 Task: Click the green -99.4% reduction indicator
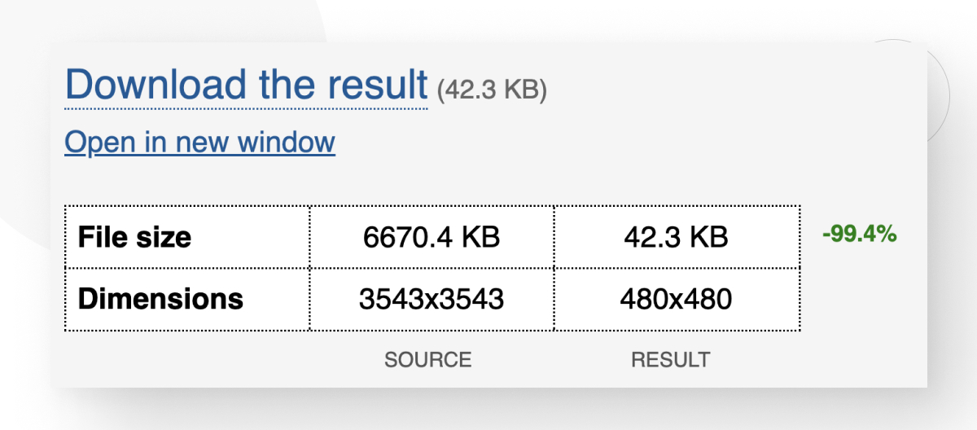[x=859, y=235]
